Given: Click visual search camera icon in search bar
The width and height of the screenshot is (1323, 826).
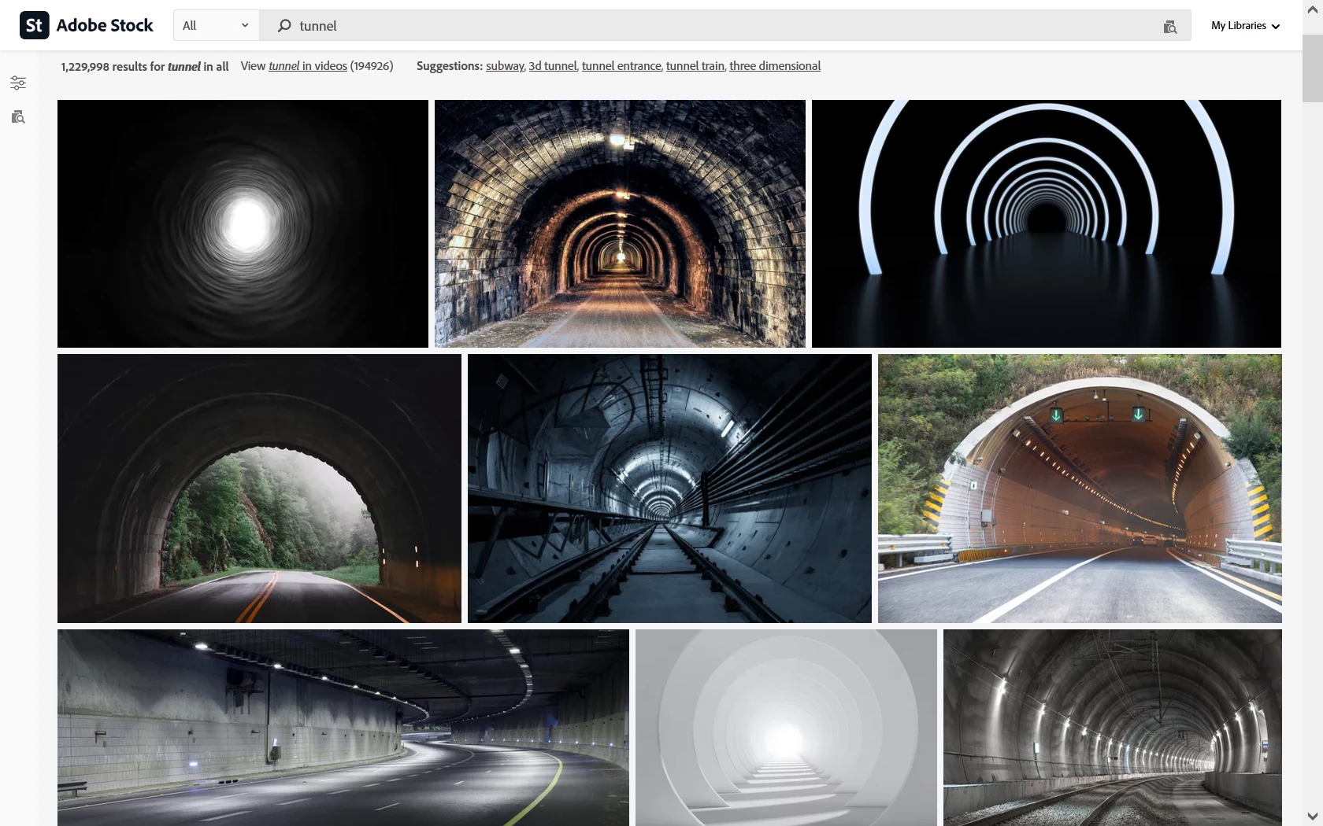Looking at the screenshot, I should [1170, 27].
